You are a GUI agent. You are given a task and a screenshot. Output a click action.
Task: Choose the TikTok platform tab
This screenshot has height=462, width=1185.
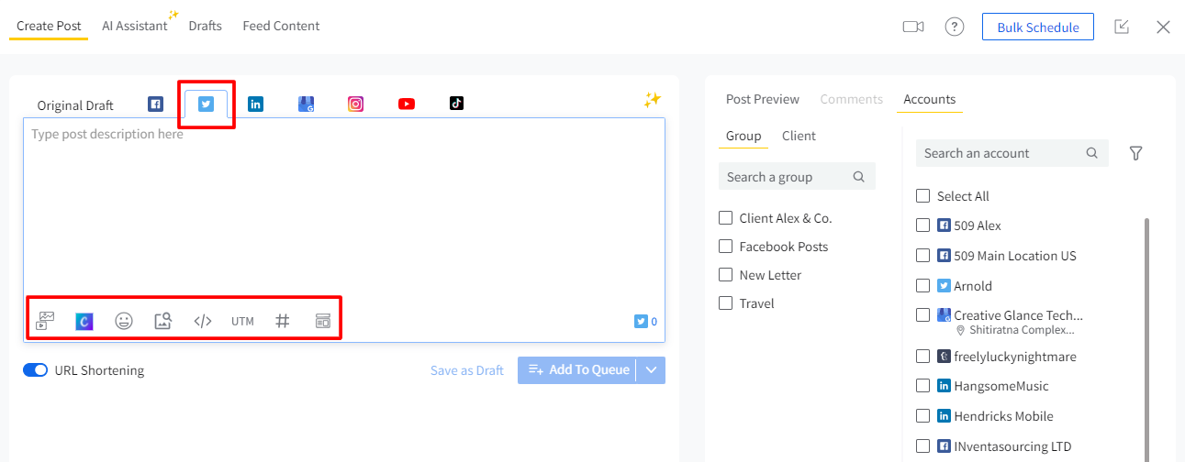(456, 104)
